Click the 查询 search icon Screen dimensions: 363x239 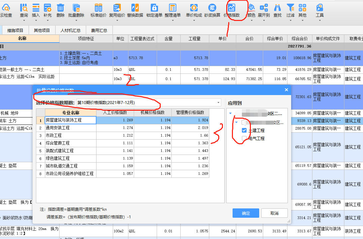[24, 8]
